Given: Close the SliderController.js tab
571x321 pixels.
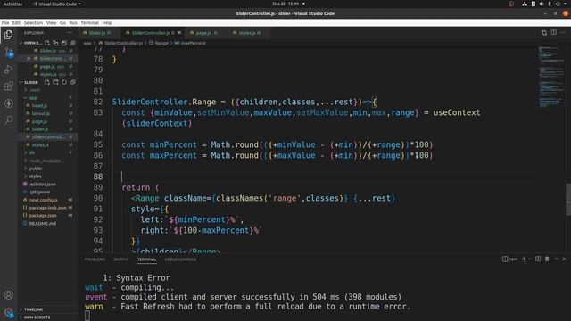Looking at the screenshot, I should 179,33.
